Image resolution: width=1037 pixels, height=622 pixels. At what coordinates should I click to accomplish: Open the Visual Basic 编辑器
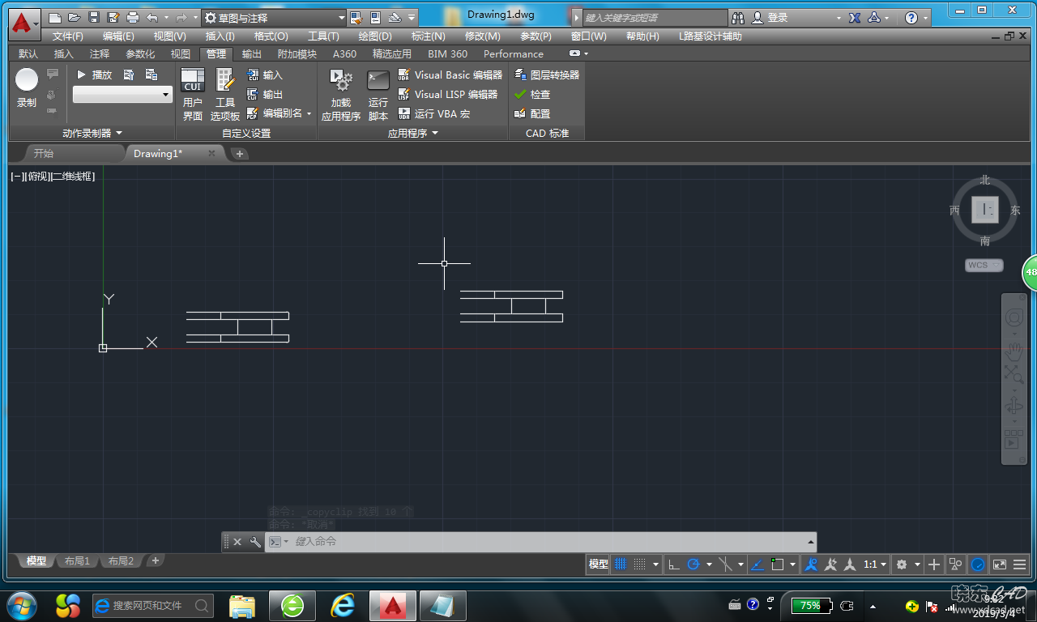(450, 75)
